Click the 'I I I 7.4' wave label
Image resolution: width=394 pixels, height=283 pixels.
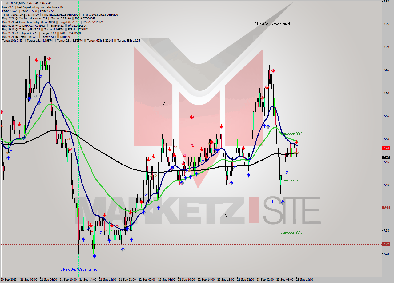click(x=279, y=201)
